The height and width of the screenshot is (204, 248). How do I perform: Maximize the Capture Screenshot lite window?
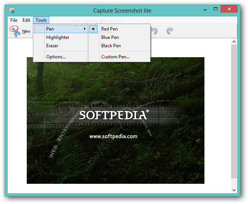(x=216, y=9)
